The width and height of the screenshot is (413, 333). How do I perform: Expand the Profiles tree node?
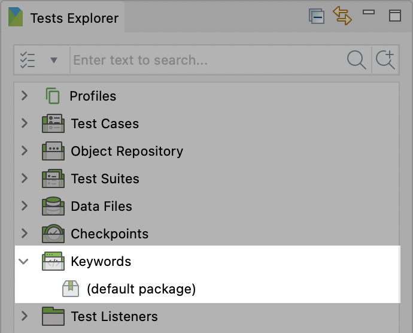coord(25,96)
